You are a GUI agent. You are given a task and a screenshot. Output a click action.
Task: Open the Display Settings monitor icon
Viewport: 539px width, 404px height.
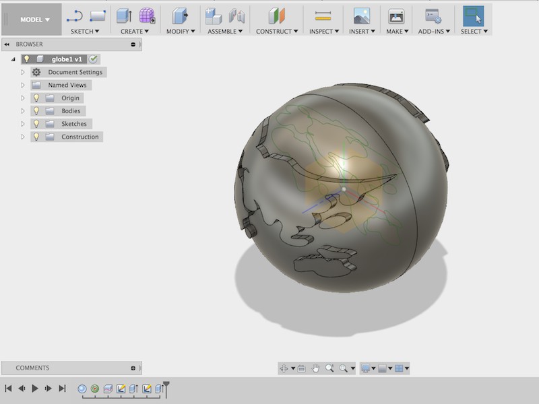366,368
